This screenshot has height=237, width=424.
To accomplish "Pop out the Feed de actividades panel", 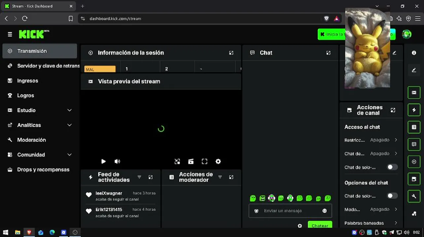I will pos(151,177).
